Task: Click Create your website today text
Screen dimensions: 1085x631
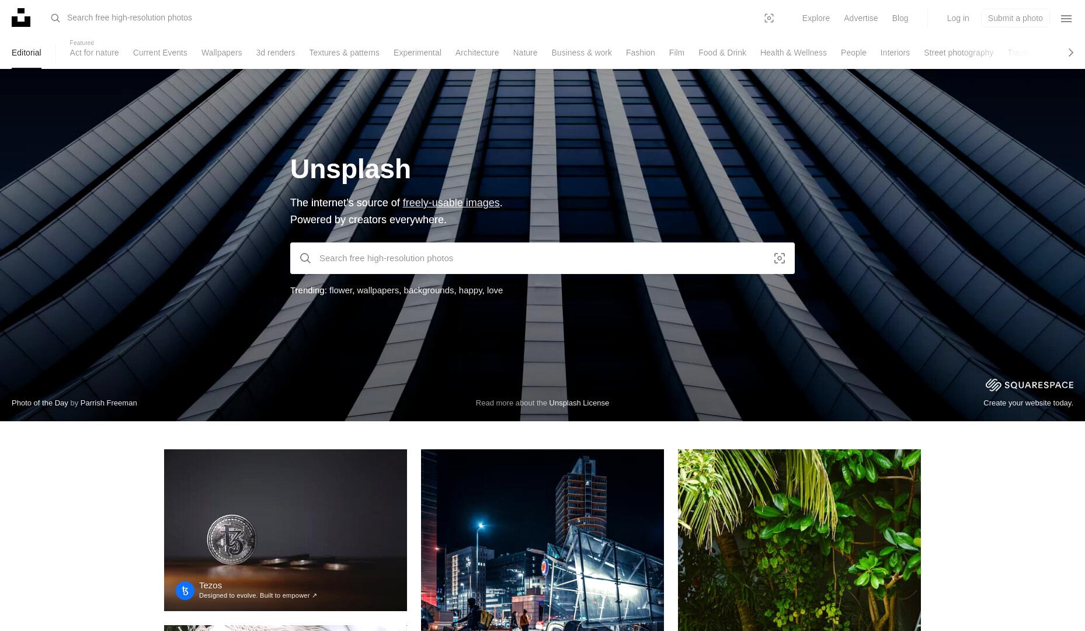Action: [1028, 403]
